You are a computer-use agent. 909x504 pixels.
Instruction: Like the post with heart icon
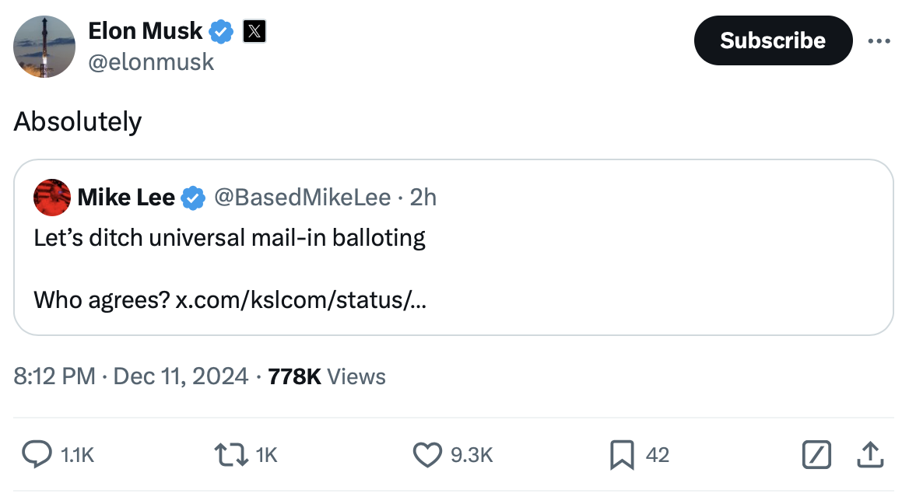tap(427, 455)
